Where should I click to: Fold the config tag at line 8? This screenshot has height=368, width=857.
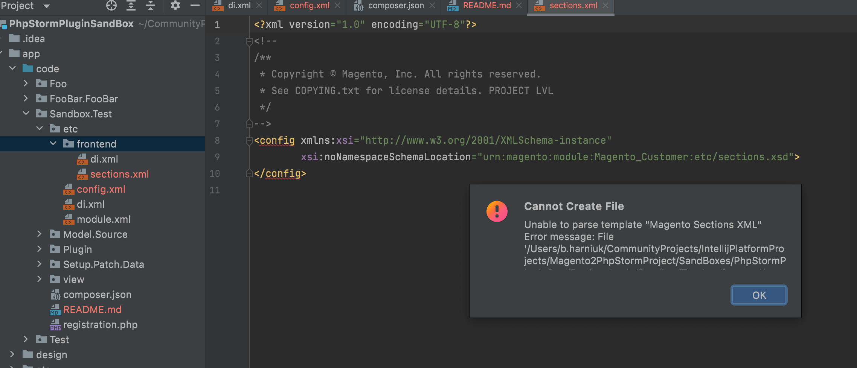(x=249, y=141)
